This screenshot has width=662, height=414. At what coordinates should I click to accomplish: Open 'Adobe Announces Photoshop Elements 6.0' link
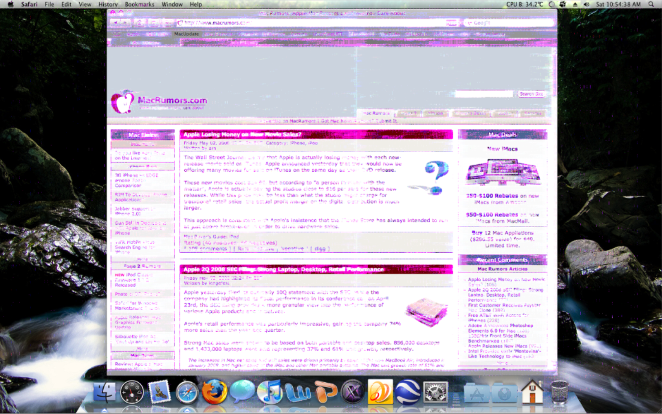(501, 328)
